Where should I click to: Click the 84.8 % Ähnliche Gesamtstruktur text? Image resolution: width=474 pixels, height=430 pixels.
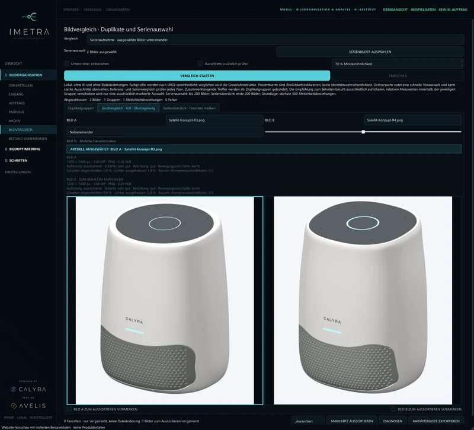coord(91,141)
